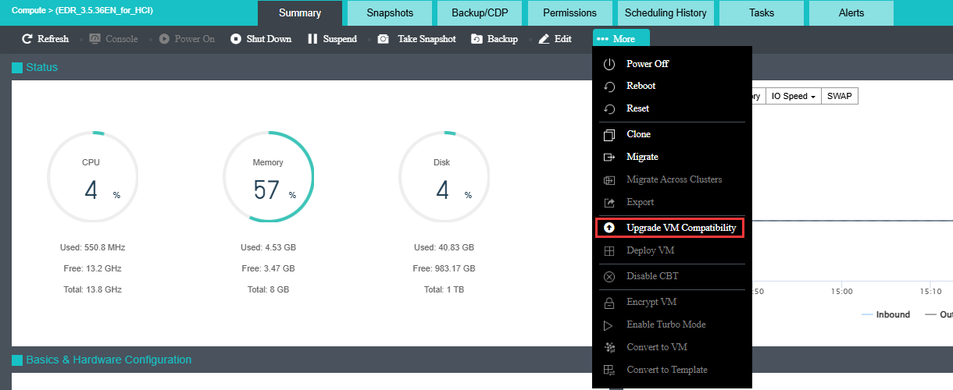Screen dimensions: 953x390
Task: Click the SWAP chart button
Action: 840,96
